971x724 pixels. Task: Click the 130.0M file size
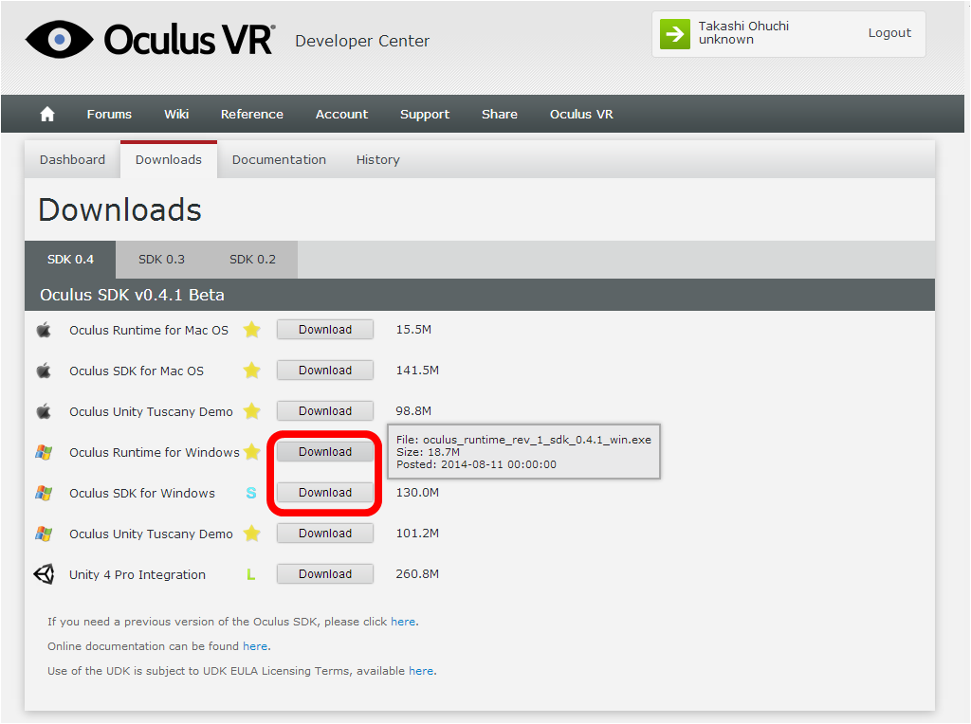point(417,493)
